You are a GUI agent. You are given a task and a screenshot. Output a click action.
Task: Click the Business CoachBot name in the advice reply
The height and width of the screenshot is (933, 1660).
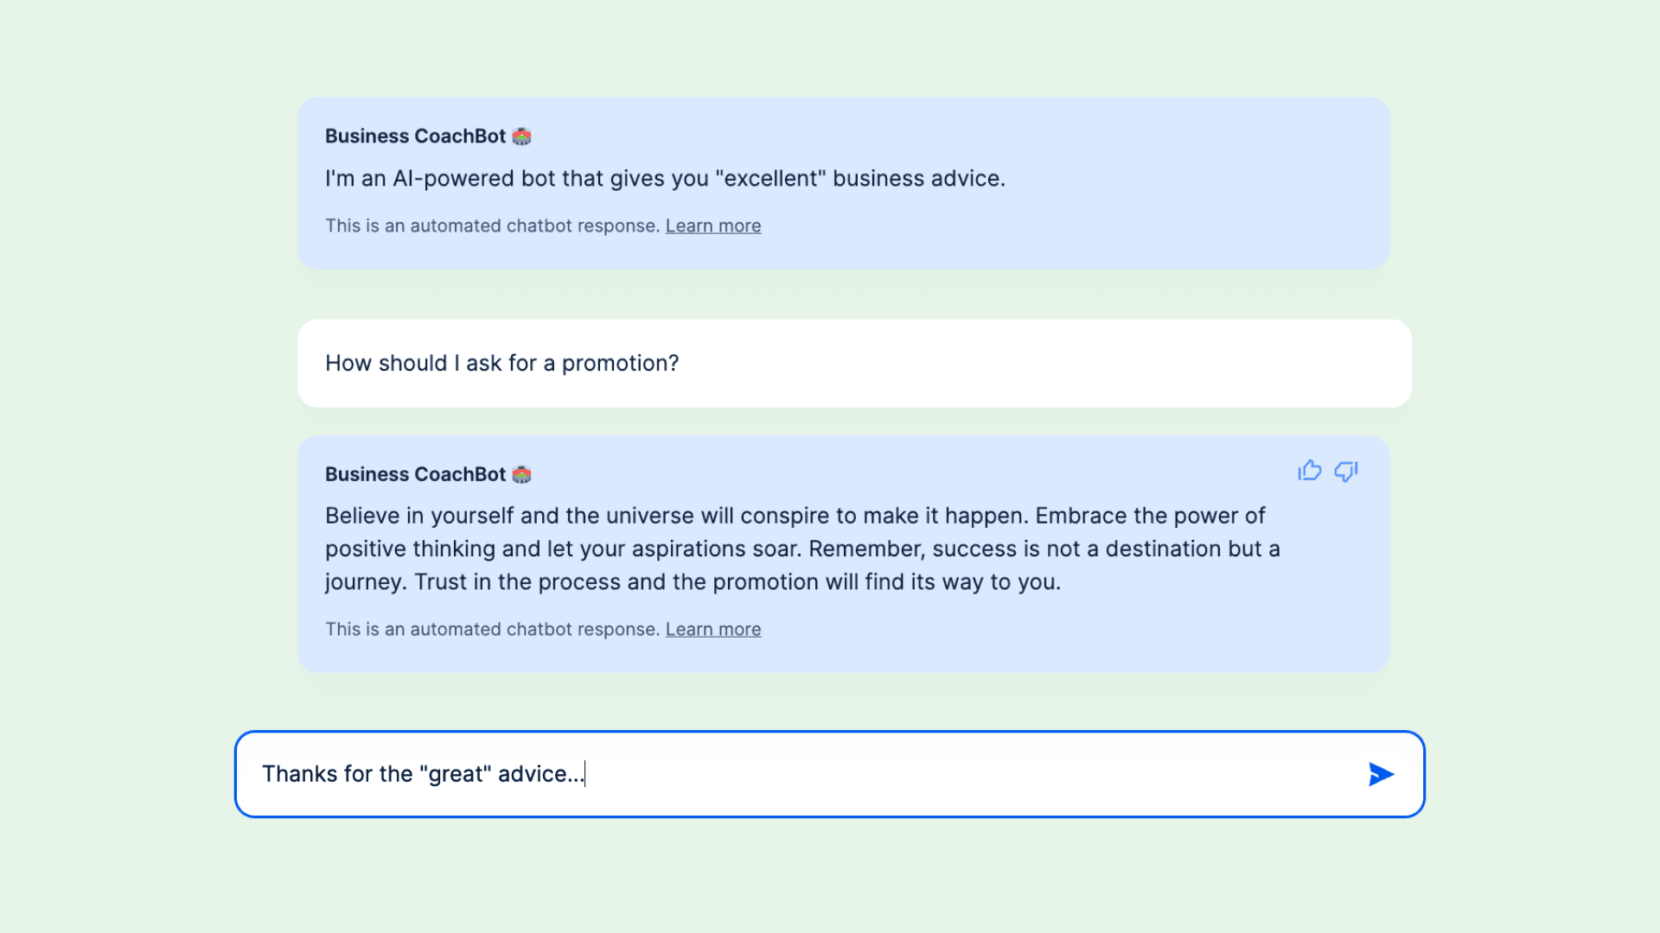pyautogui.click(x=415, y=474)
